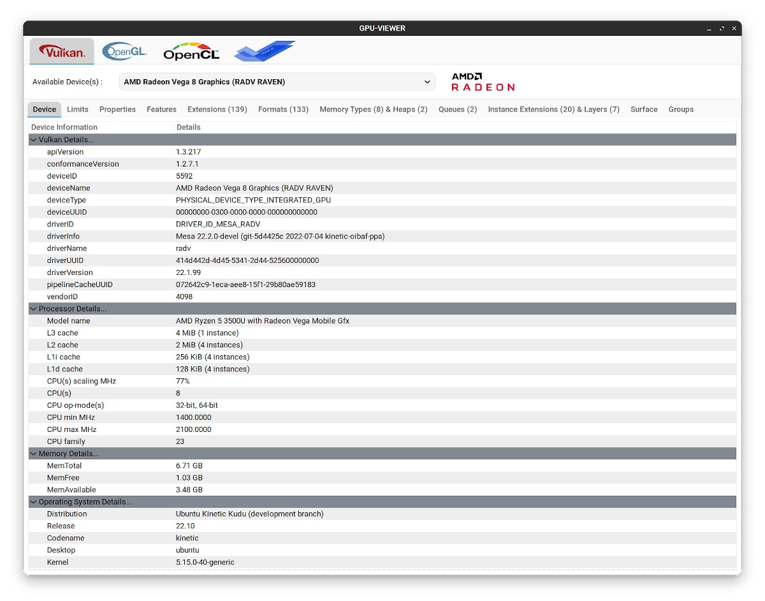This screenshot has height=601, width=765.
Task: Go to the Features tab
Action: [x=161, y=110]
